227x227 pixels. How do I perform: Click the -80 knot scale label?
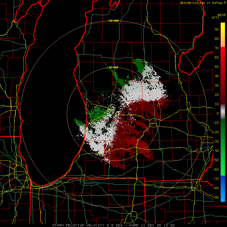coord(216,188)
